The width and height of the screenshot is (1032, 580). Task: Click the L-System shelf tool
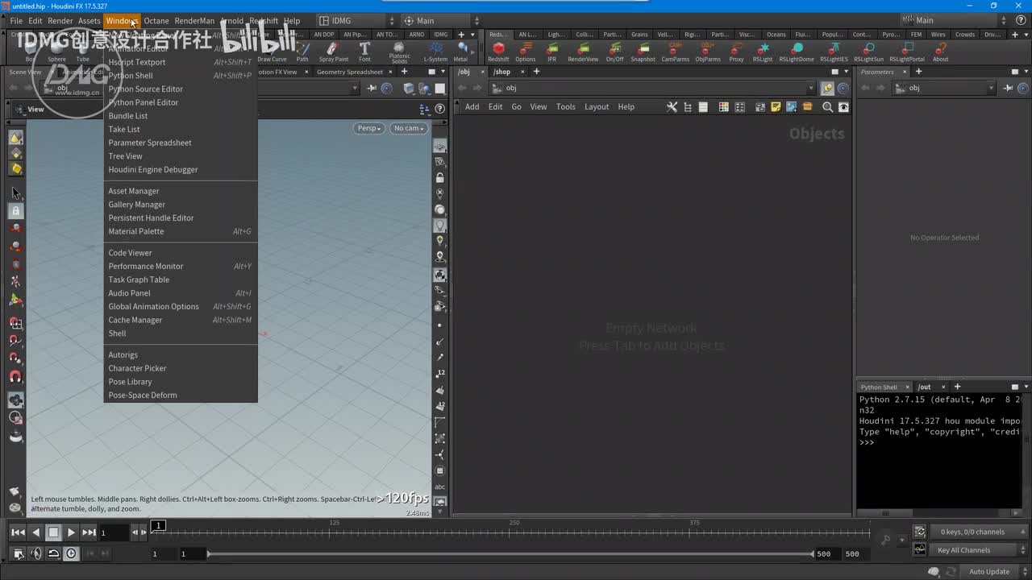click(x=435, y=50)
